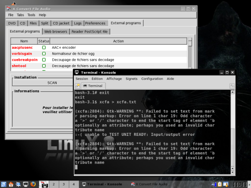Select the cuebreakpoin program name

[x=25, y=60]
